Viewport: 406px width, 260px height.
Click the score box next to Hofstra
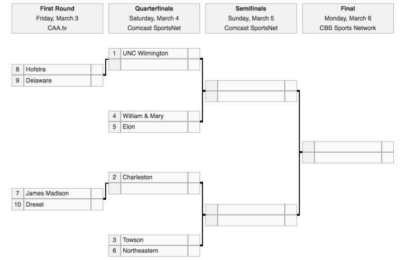[97, 69]
